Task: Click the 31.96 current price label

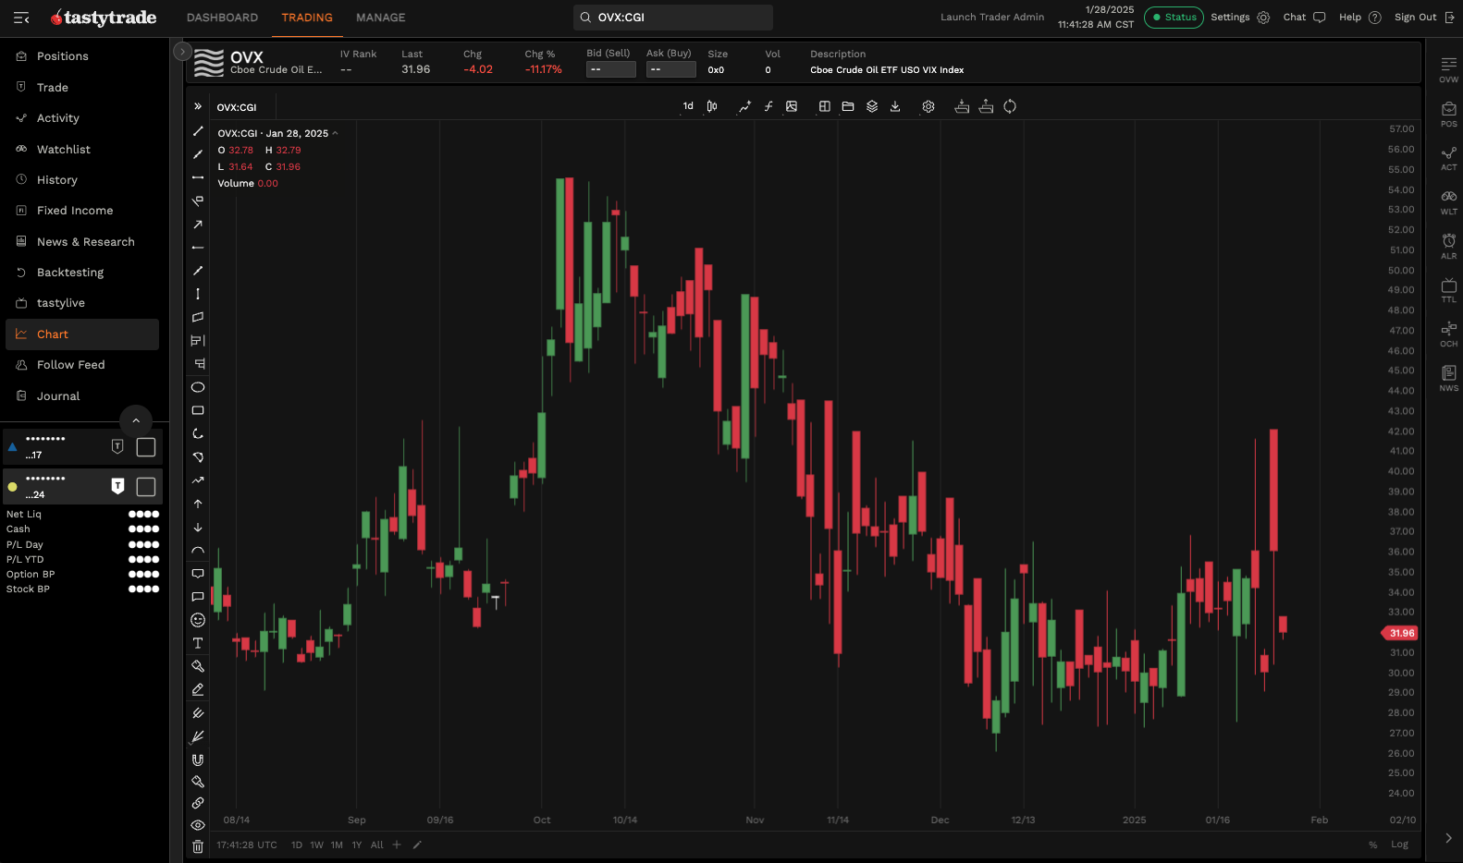Action: (x=1401, y=633)
